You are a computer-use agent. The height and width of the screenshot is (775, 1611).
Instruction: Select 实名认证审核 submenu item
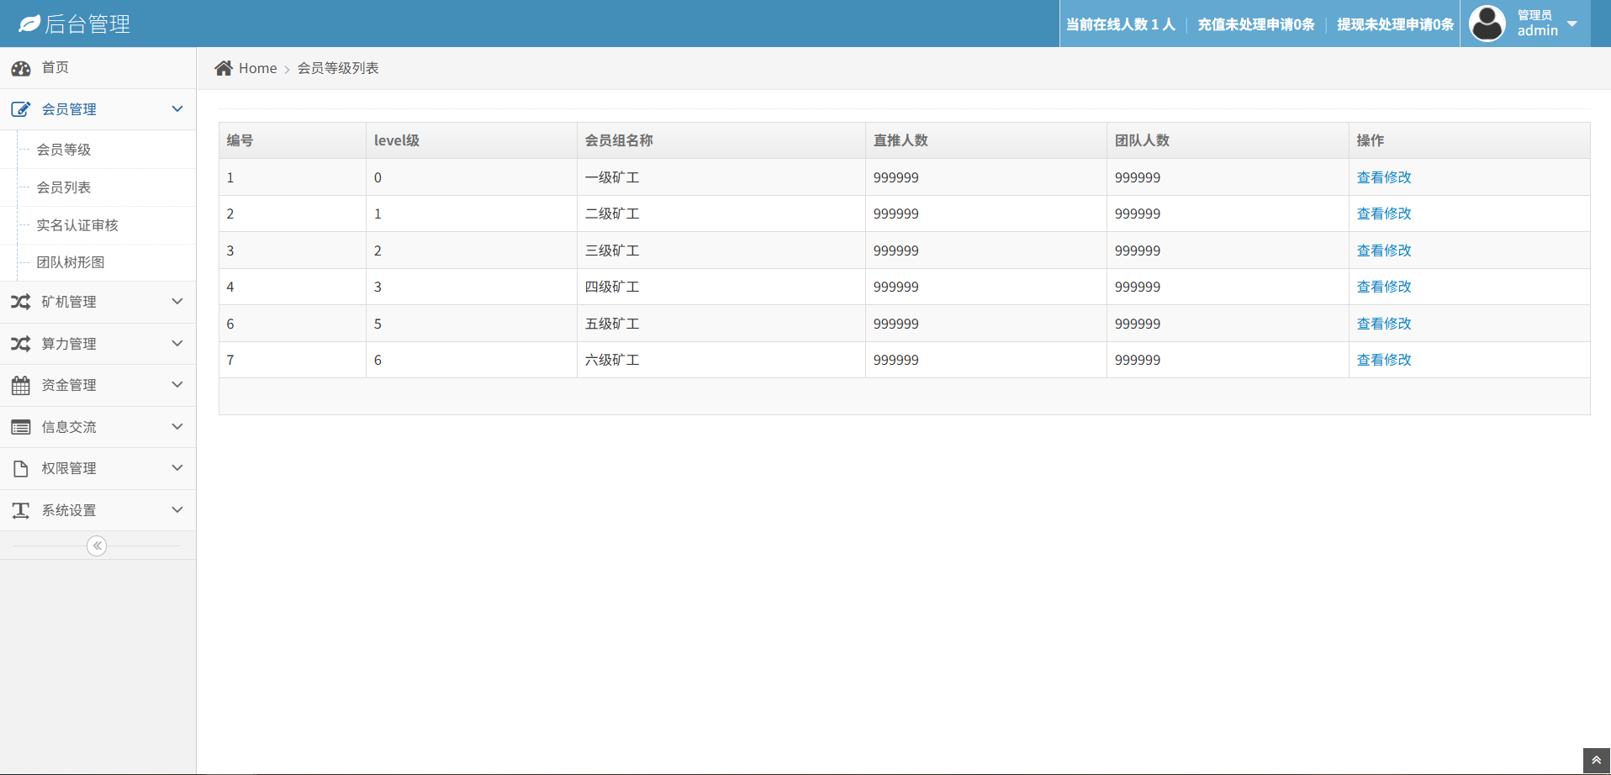[77, 225]
